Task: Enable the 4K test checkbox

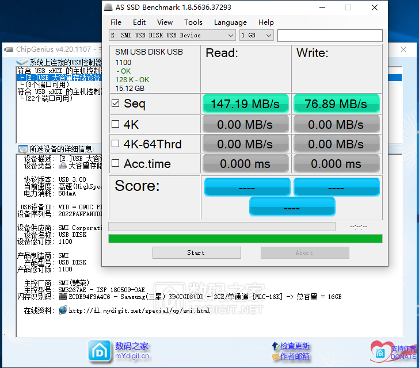Action: pos(116,124)
